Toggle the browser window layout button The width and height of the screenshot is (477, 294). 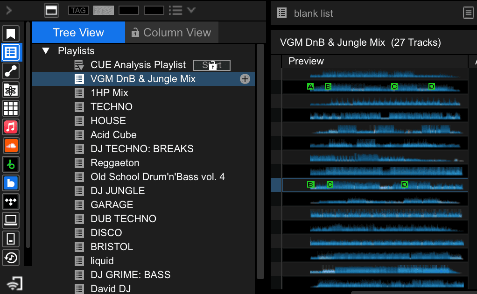tap(51, 10)
